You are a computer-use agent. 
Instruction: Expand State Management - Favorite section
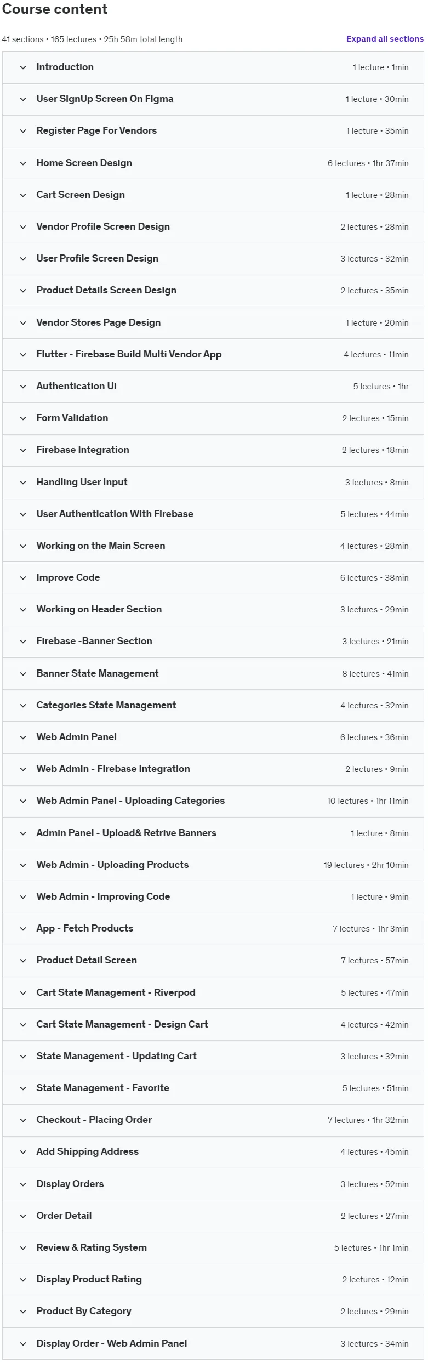pyautogui.click(x=213, y=1088)
